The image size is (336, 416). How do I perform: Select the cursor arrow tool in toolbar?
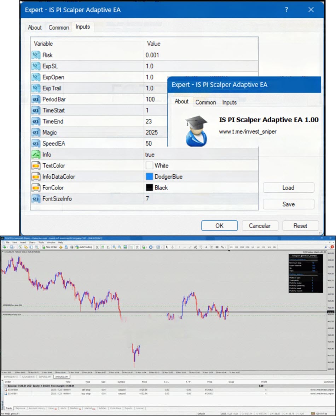pos(167,247)
